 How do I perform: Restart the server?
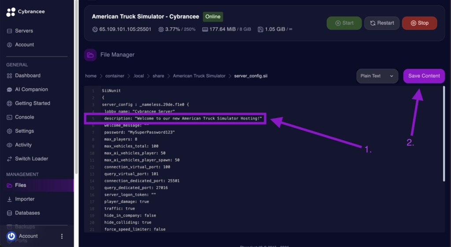(382, 23)
